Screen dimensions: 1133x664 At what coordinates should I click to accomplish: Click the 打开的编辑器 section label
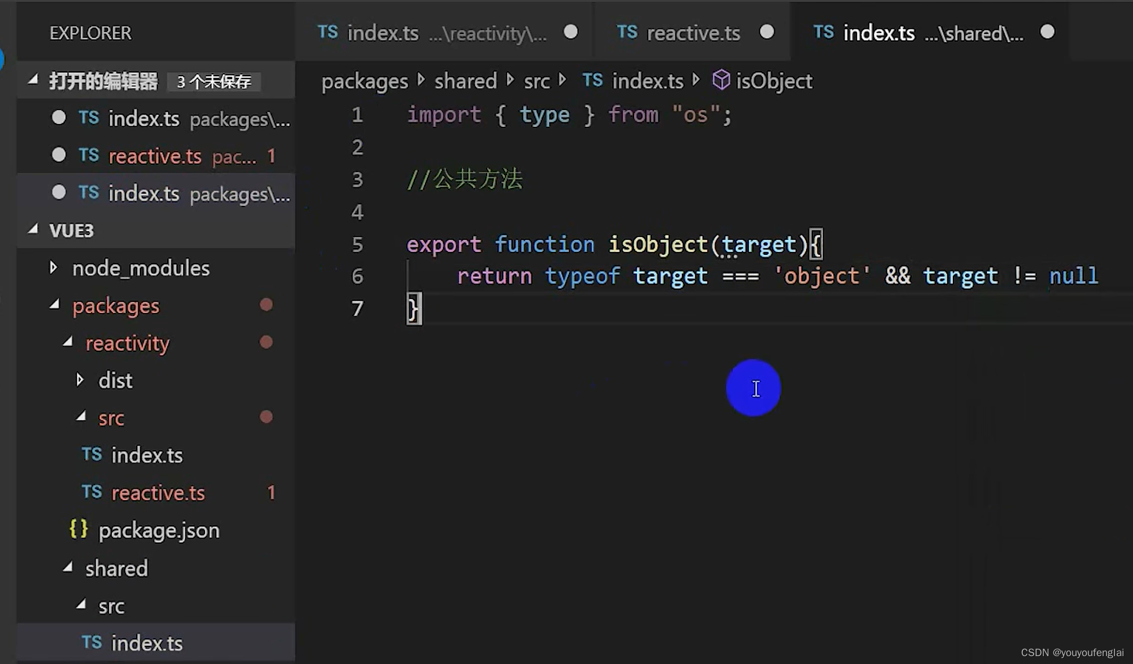coord(103,81)
